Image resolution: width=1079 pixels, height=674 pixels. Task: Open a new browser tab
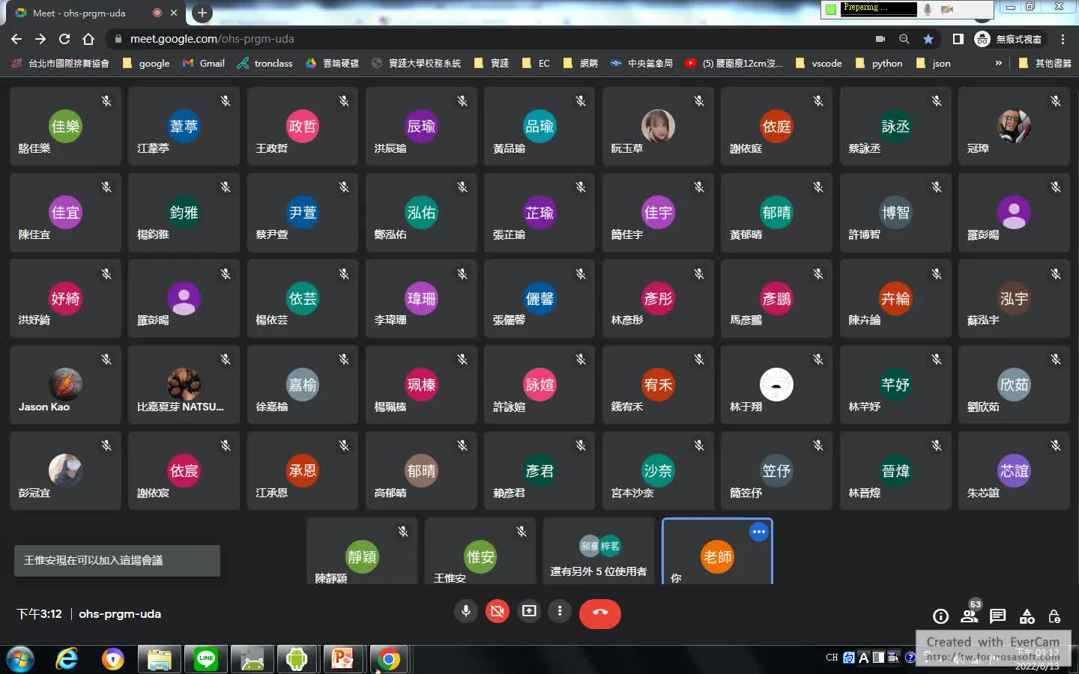coord(202,13)
